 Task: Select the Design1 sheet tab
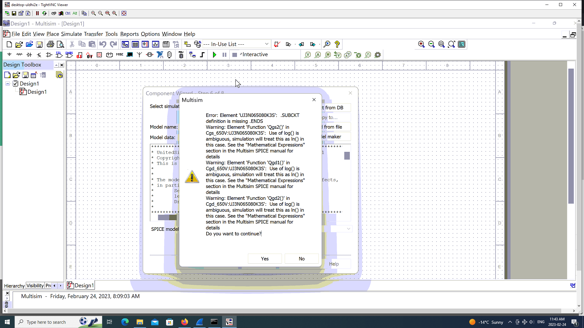[81, 285]
